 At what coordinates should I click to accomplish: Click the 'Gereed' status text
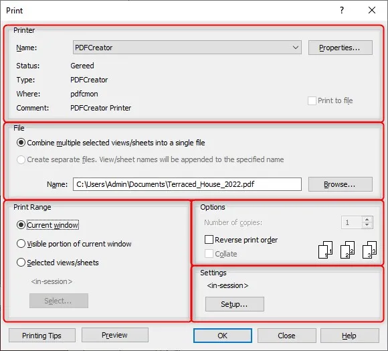(82, 66)
